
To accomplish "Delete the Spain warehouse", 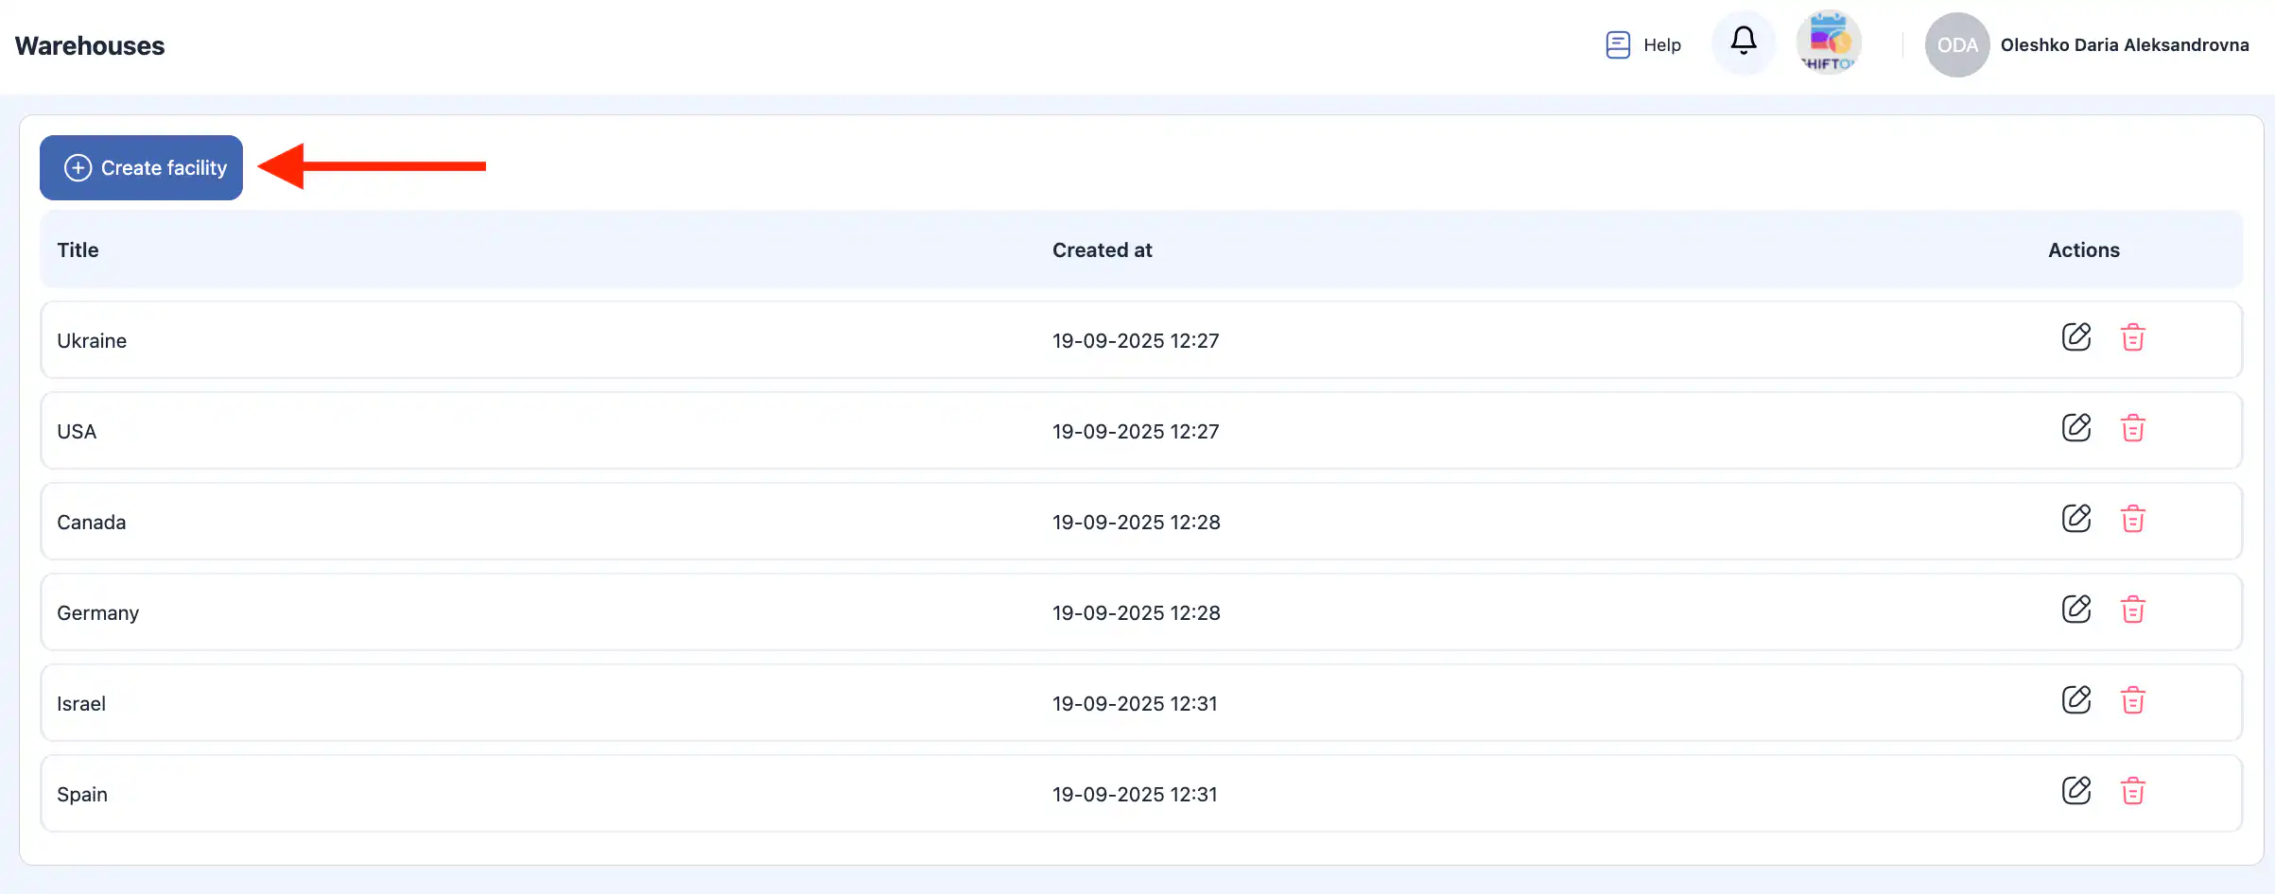I will (2132, 791).
